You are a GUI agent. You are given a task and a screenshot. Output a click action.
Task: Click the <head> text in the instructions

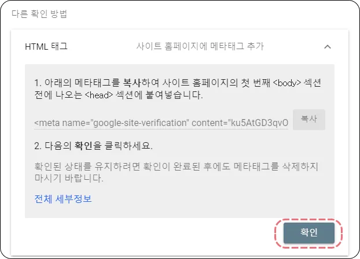(x=99, y=95)
